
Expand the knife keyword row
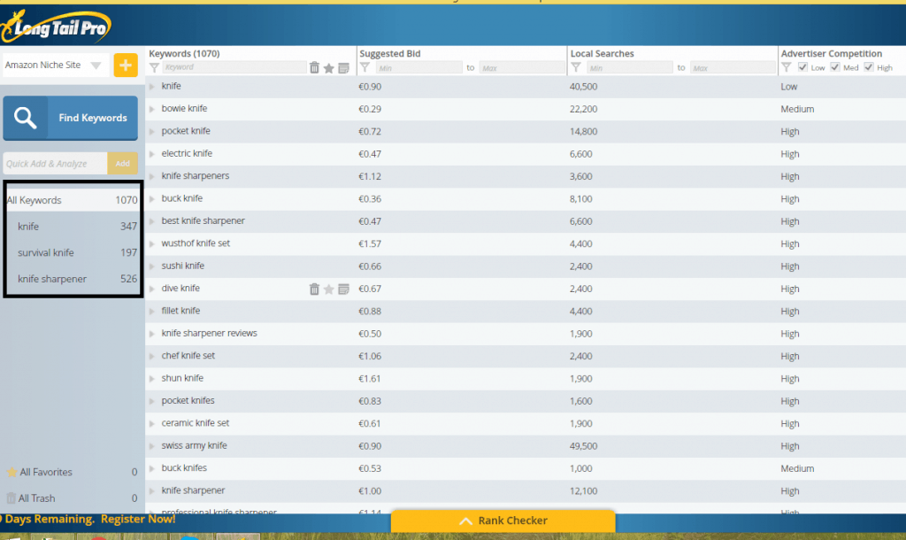coord(150,86)
